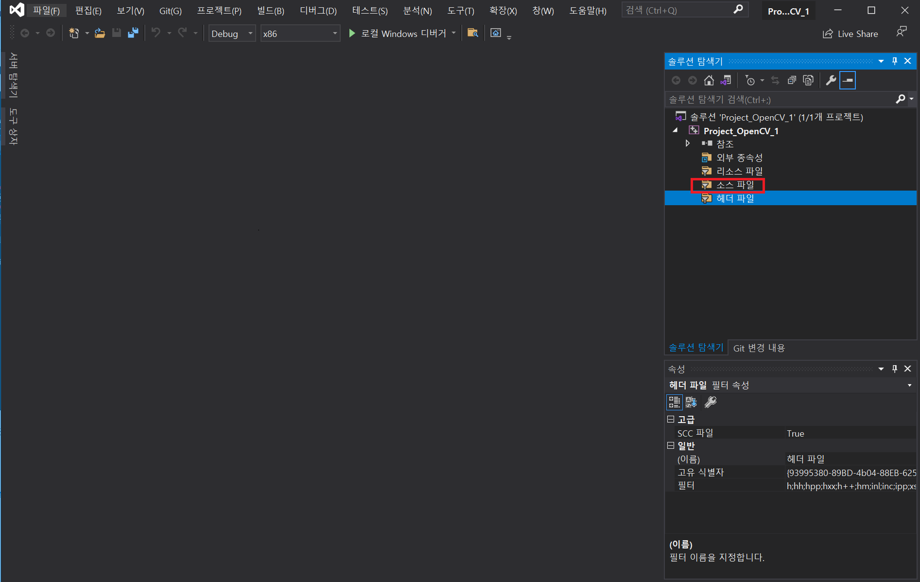Open the Git(G) menu
Image resolution: width=920 pixels, height=582 pixels.
170,10
